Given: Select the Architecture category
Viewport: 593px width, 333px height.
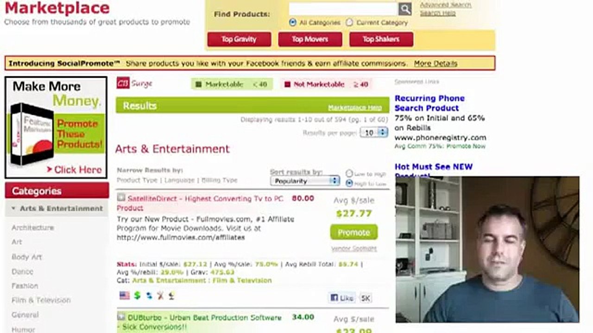Looking at the screenshot, I should click(x=33, y=228).
